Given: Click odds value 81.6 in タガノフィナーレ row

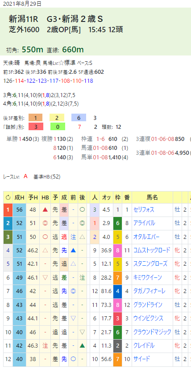Looking at the screenshot, I should (x=106, y=291).
